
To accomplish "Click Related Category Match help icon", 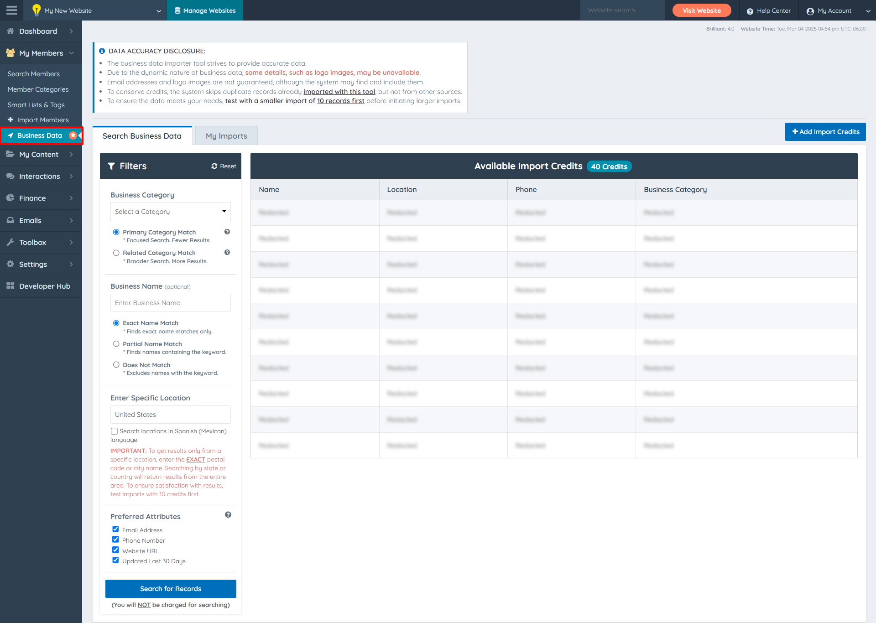I will click(x=227, y=252).
